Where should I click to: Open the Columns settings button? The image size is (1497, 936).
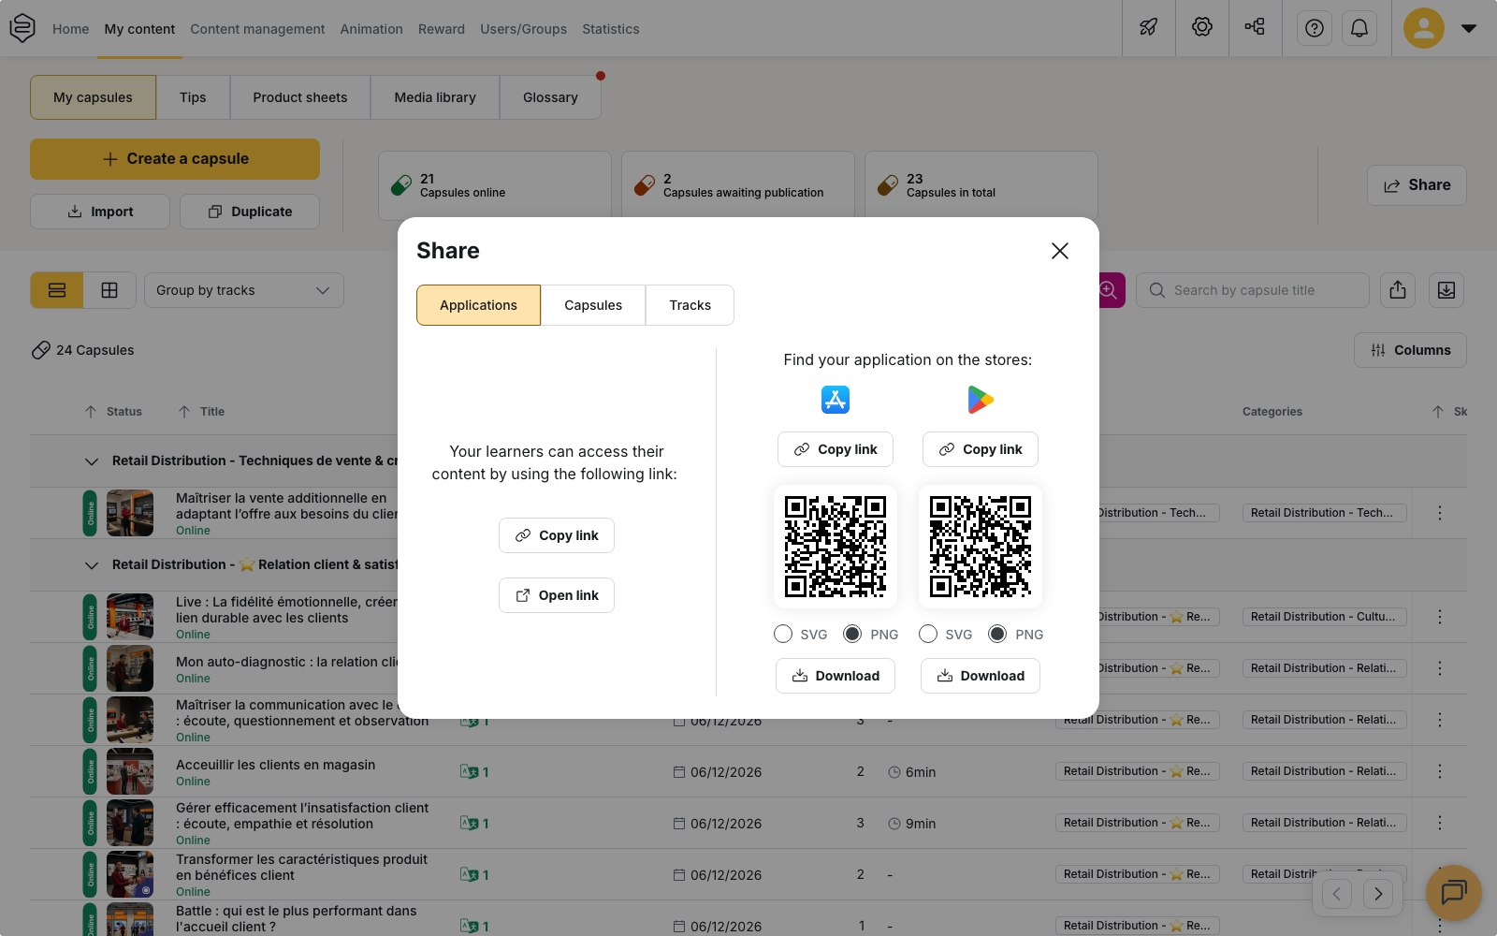(x=1410, y=350)
